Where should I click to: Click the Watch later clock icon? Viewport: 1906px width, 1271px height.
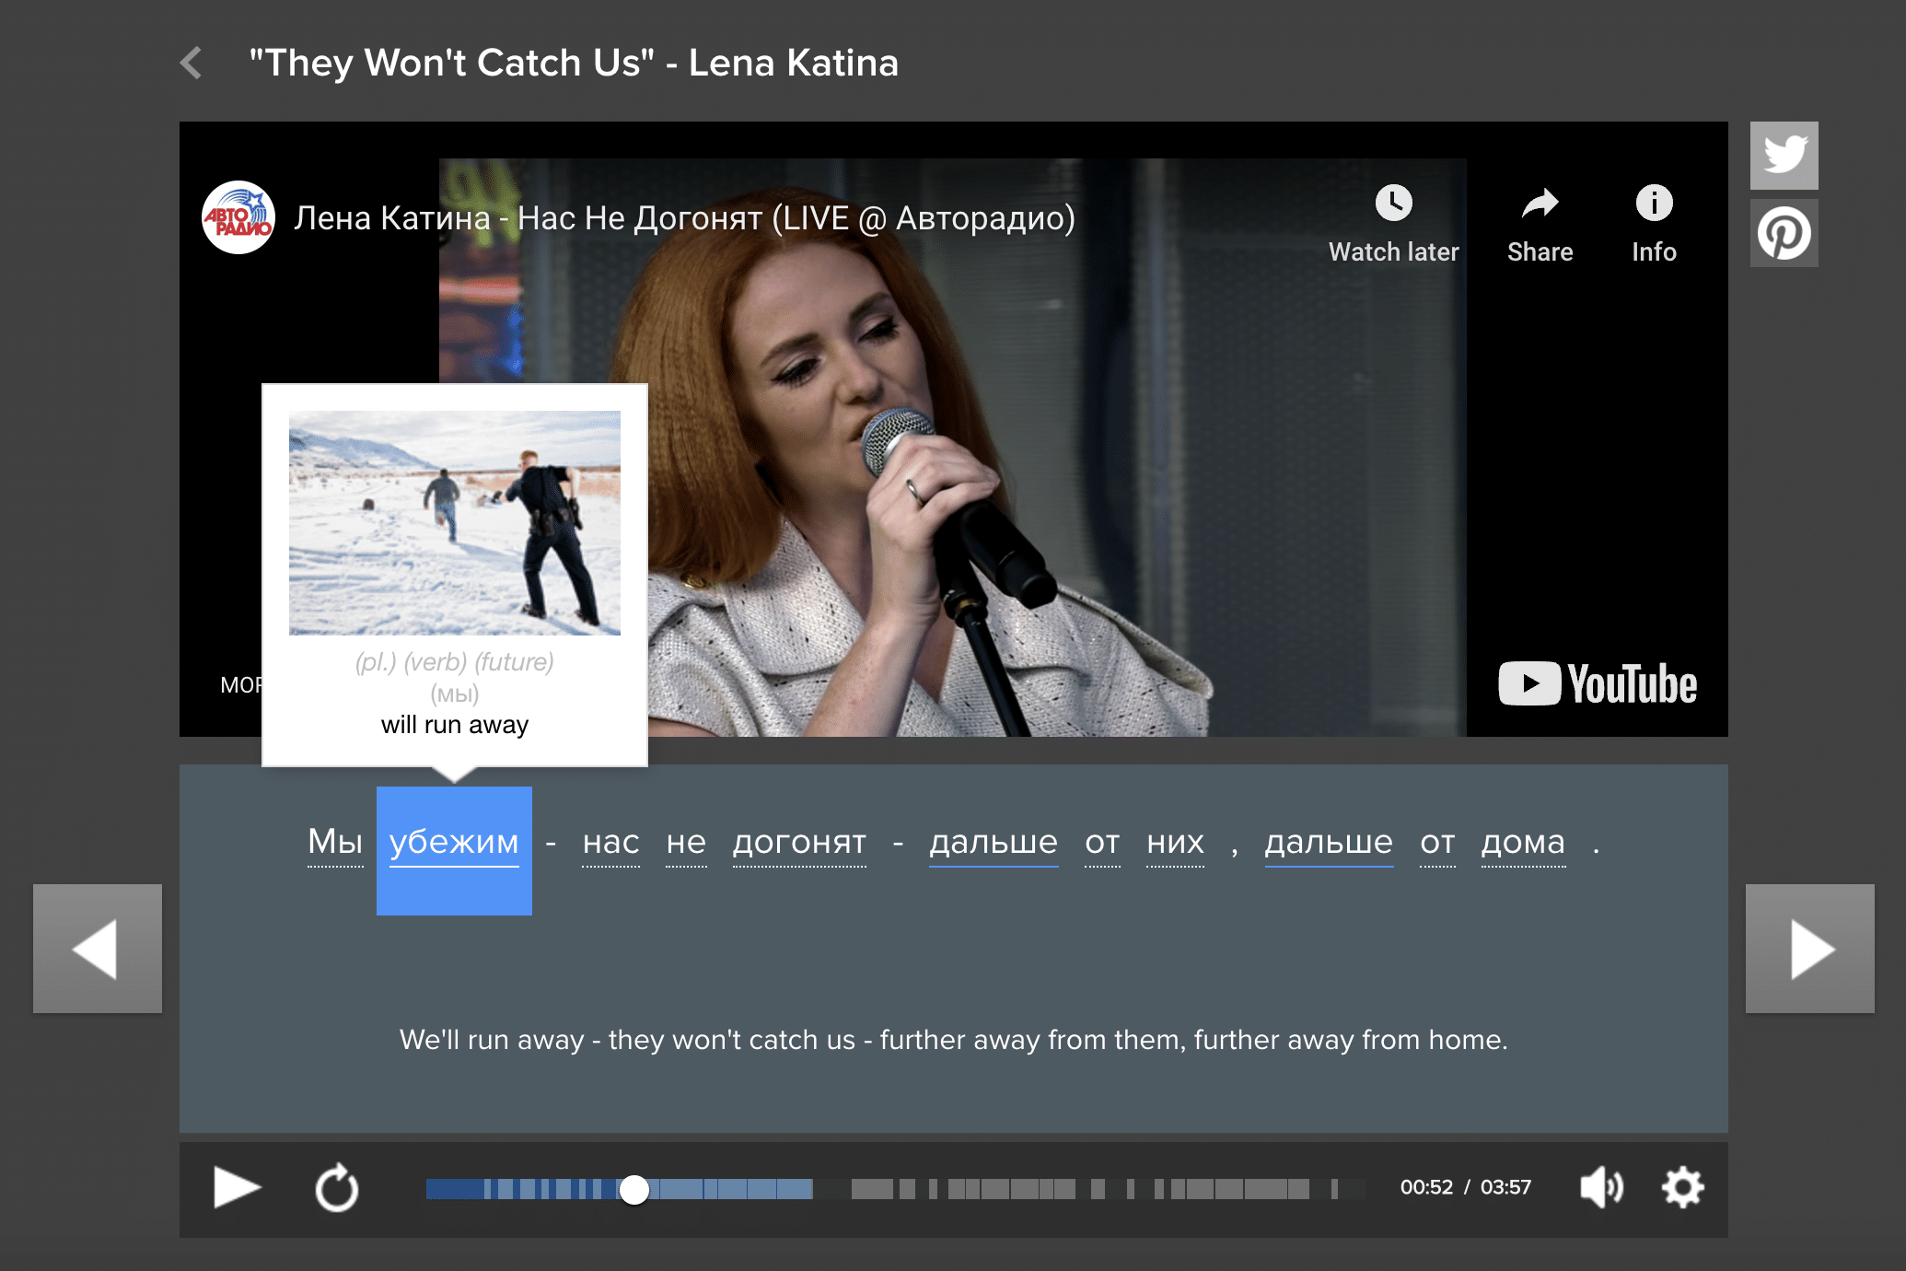[x=1393, y=204]
